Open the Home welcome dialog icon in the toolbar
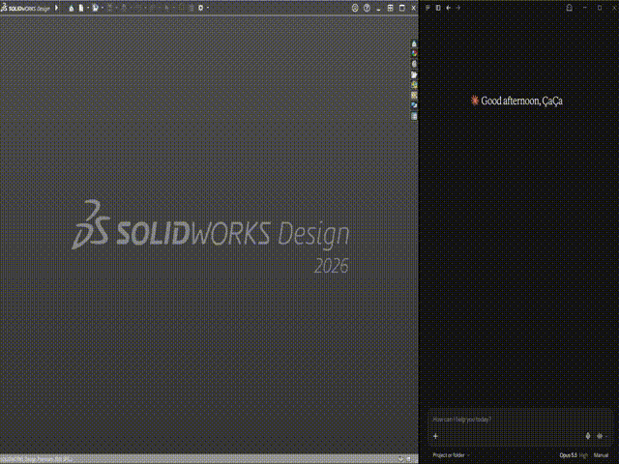The height and width of the screenshot is (464, 619). [71, 8]
